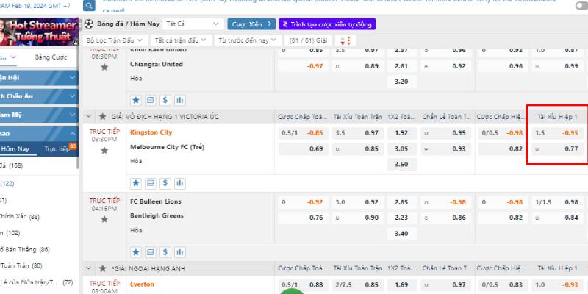The width and height of the screenshot is (588, 294).
Task: Switch to the Trực tiếp tab in sidebar
Action: tap(57, 148)
